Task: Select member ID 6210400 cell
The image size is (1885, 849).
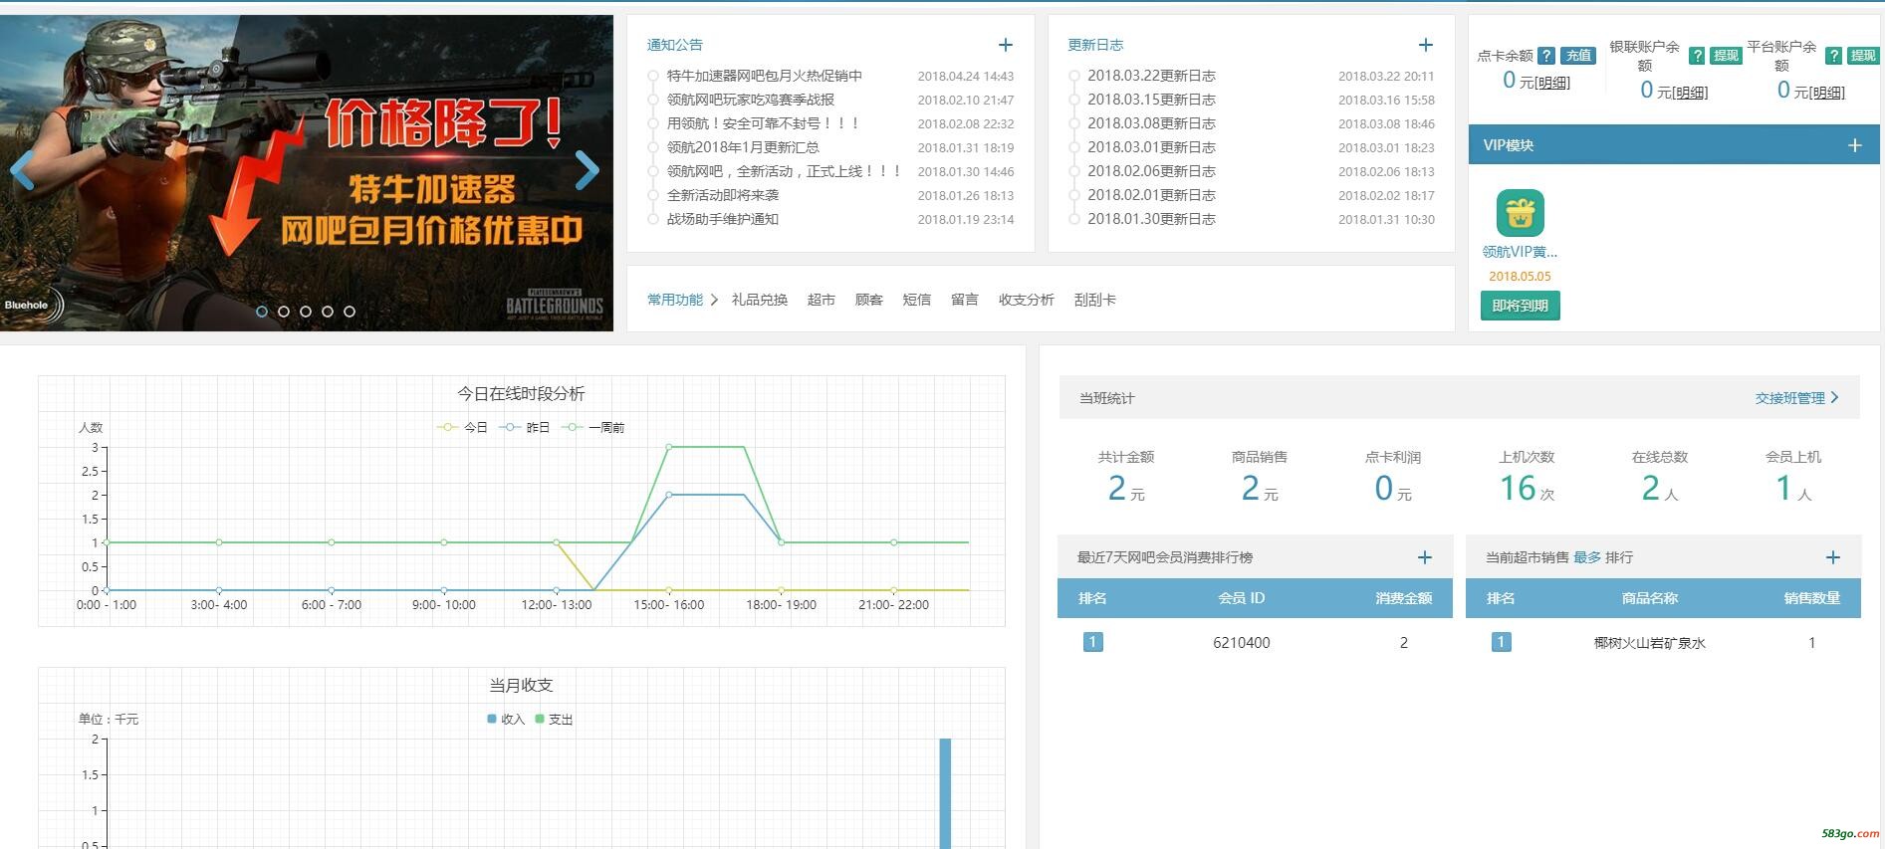Action: point(1242,643)
